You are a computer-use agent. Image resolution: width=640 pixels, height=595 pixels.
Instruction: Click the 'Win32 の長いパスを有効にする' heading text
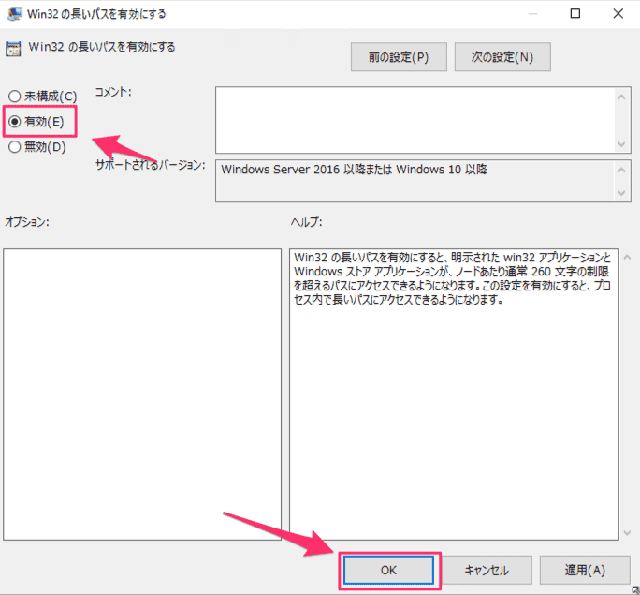point(102,47)
